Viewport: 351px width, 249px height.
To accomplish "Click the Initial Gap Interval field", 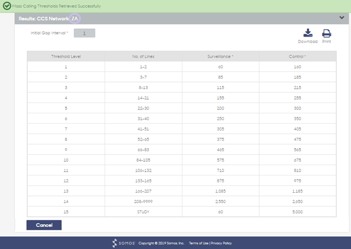I will [85, 33].
